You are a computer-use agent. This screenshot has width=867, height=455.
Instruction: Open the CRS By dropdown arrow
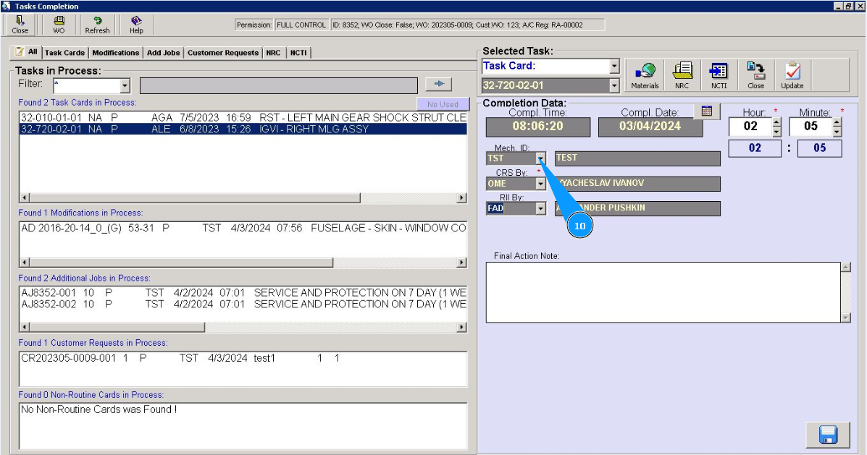pos(541,183)
